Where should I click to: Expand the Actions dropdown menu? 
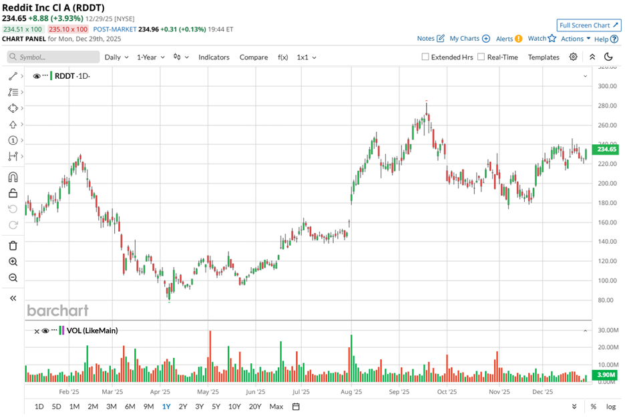(576, 39)
